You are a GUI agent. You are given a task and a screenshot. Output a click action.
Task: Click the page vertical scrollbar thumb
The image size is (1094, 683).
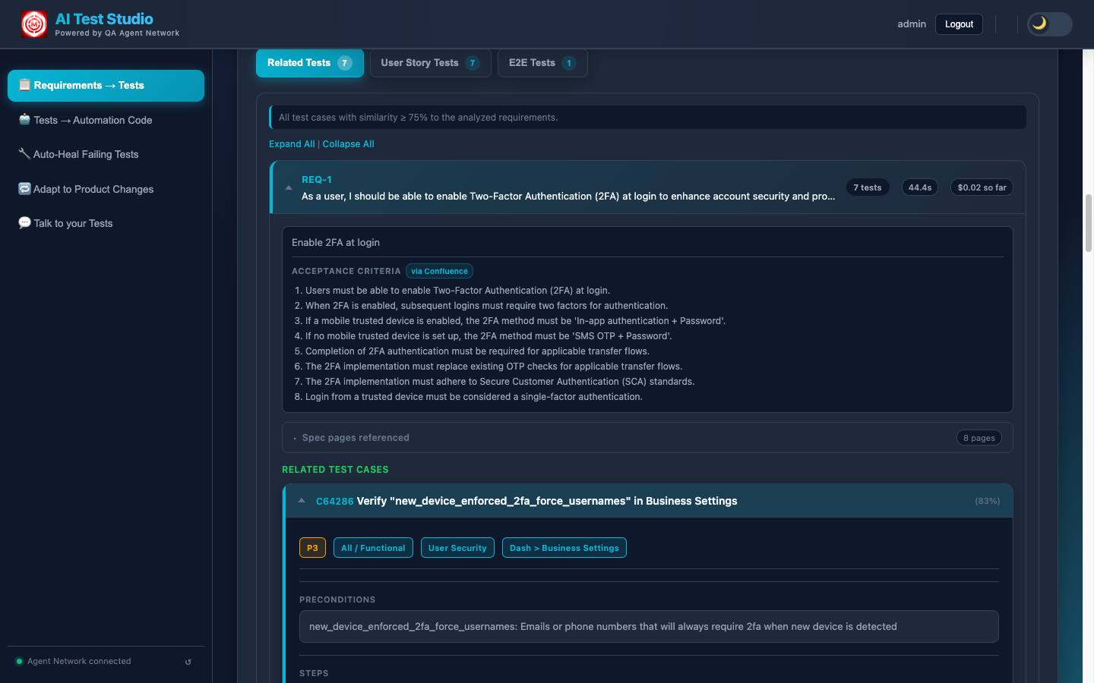[1089, 223]
